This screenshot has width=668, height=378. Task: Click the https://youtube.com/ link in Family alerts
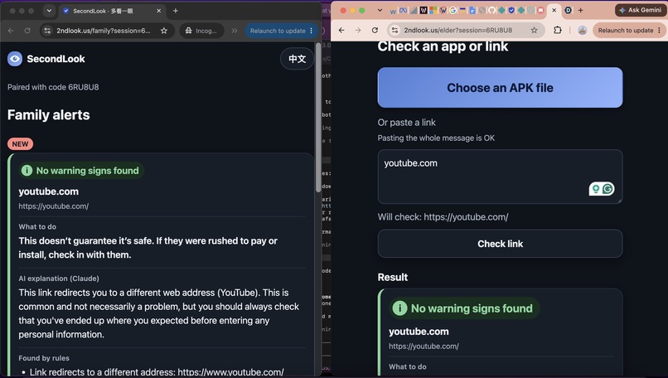click(x=54, y=206)
